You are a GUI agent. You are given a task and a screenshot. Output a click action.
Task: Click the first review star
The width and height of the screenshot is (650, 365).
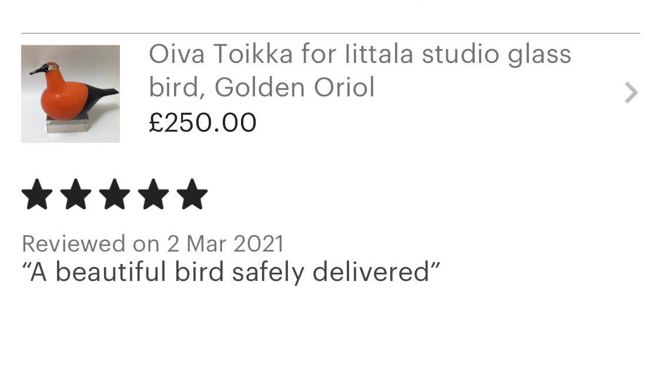[37, 195]
